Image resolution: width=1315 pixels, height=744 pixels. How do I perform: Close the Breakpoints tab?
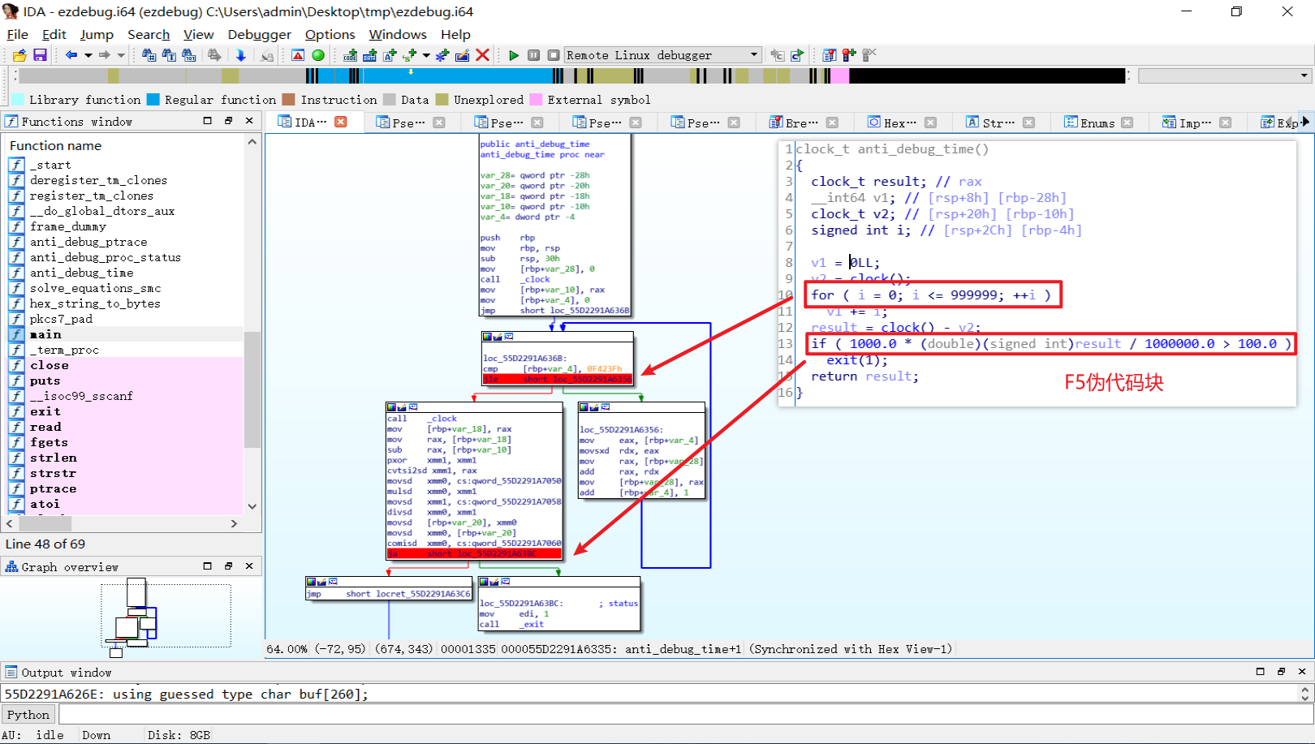click(832, 123)
